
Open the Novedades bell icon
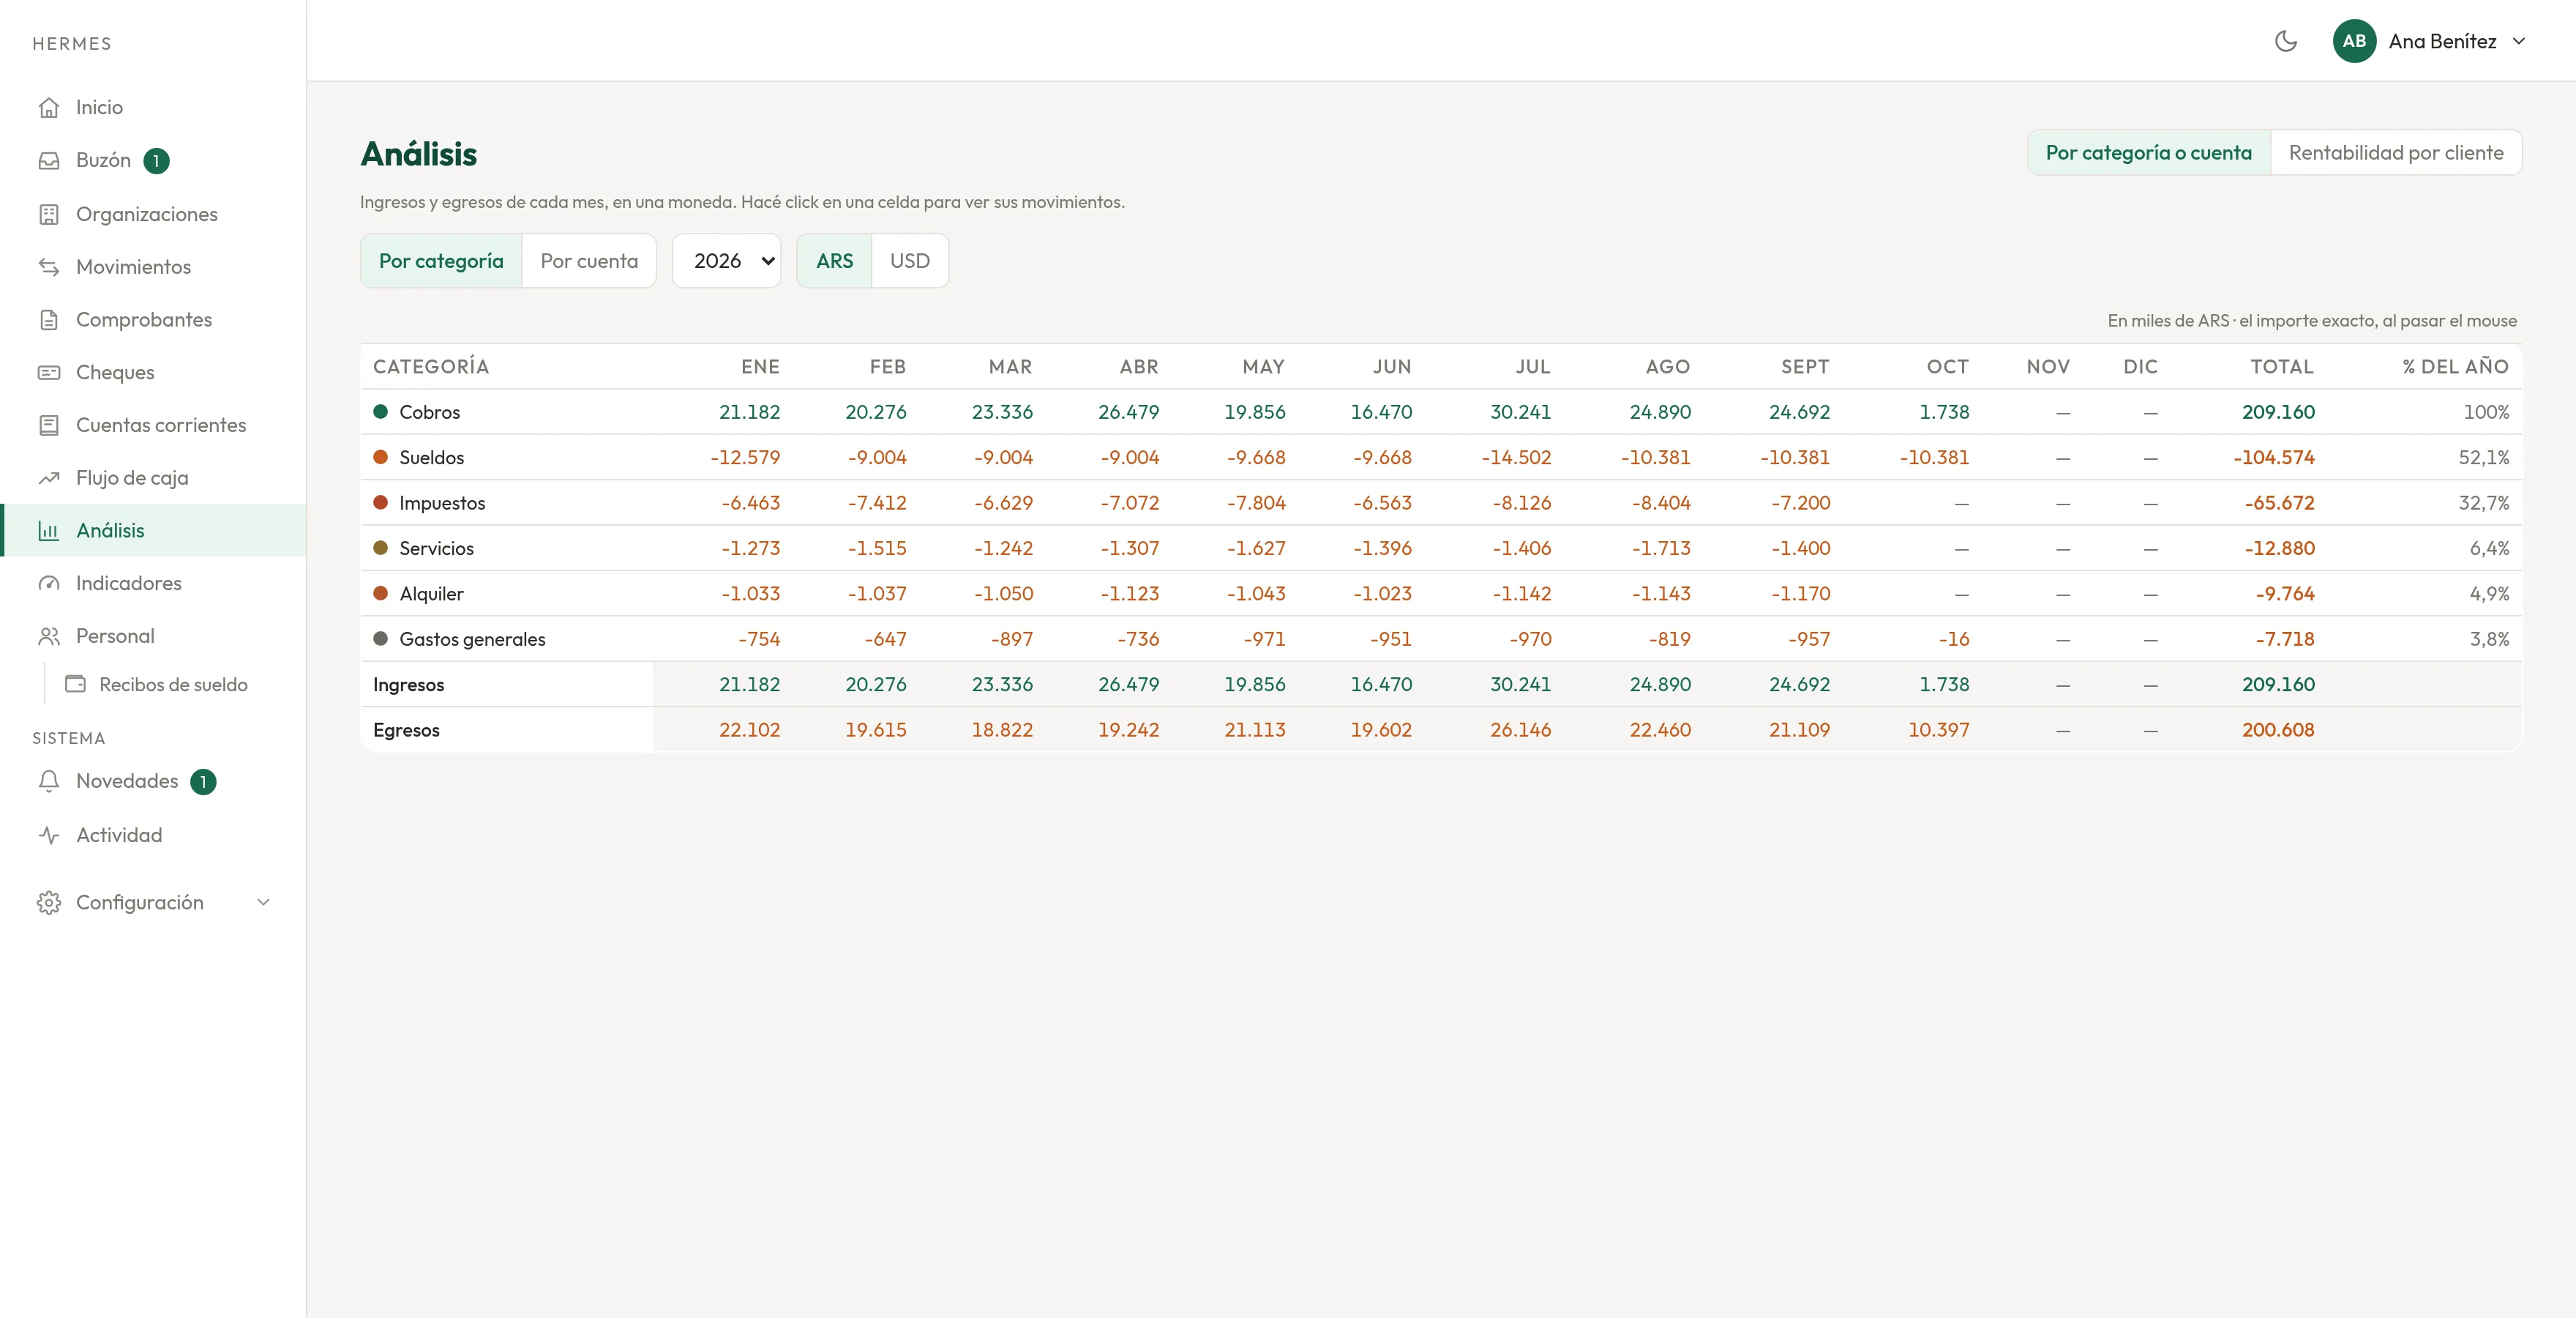click(x=49, y=781)
